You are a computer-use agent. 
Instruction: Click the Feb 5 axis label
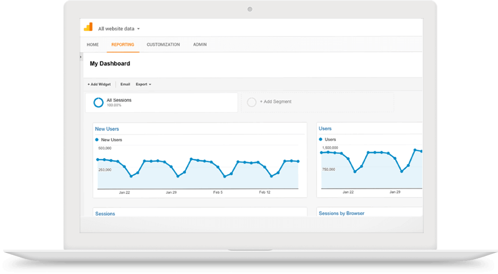click(x=218, y=192)
